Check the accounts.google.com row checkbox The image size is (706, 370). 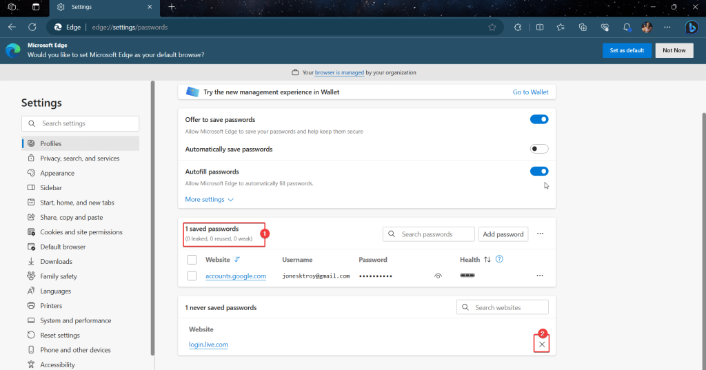pos(192,276)
